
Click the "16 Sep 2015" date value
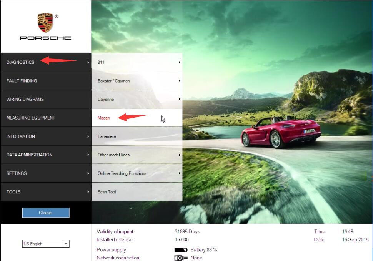pyautogui.click(x=355, y=239)
